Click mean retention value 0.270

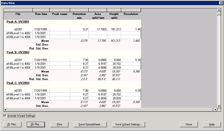(84, 41)
